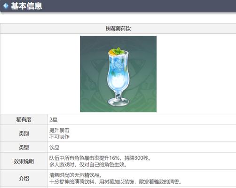
Task: Select the 清新时尚的无酒精饮品 description line
Action: tap(76, 175)
